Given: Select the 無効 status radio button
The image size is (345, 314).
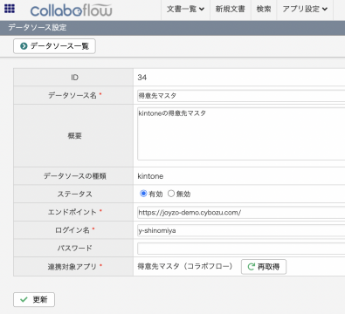Looking at the screenshot, I should tap(171, 194).
